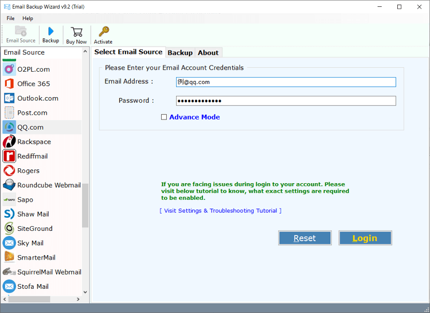Minimize the Email Backup Wizard window
Image resolution: width=430 pixels, height=313 pixels.
click(380, 7)
